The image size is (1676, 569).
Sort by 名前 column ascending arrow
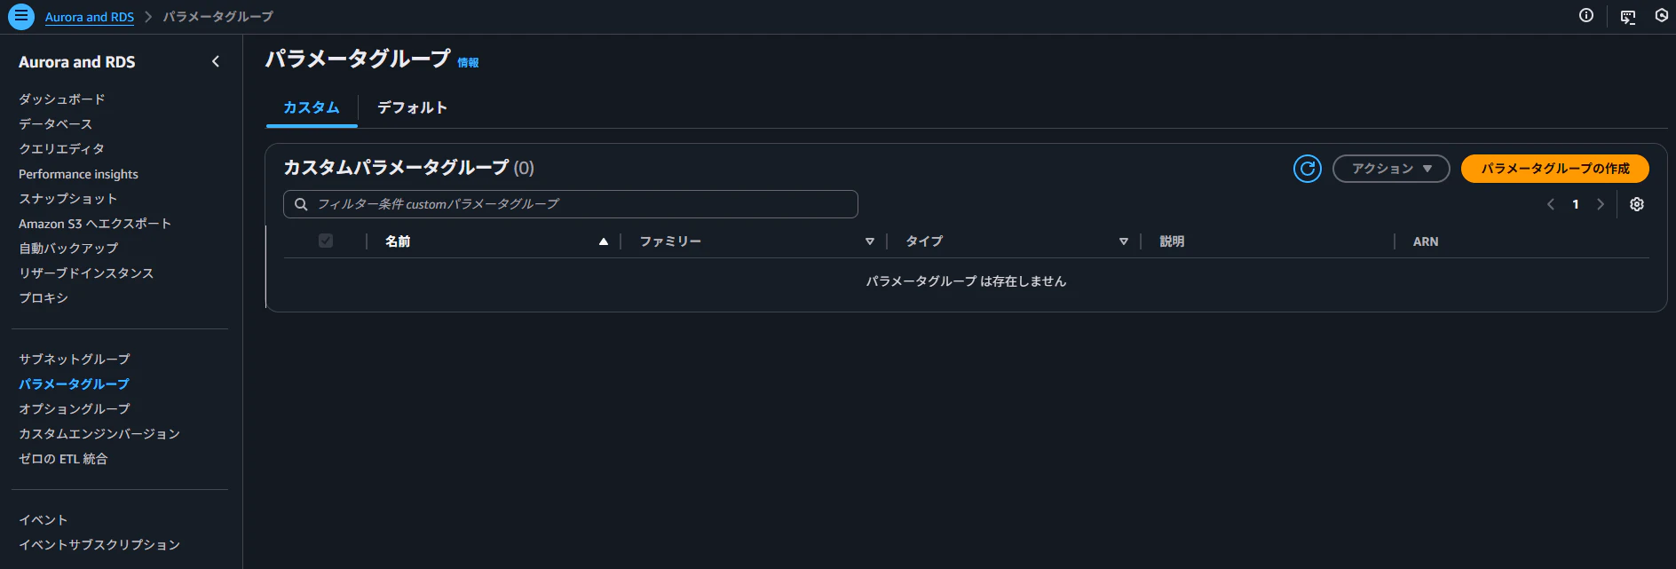pyautogui.click(x=604, y=241)
